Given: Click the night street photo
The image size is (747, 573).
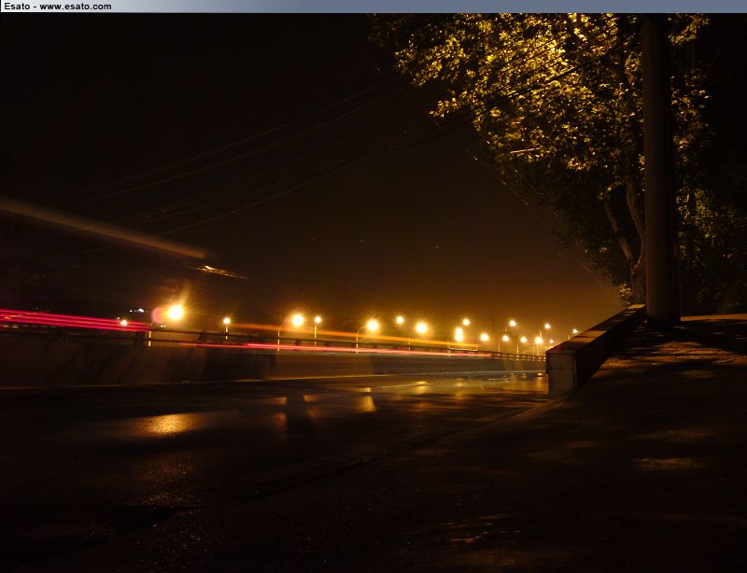Looking at the screenshot, I should click(x=373, y=293).
